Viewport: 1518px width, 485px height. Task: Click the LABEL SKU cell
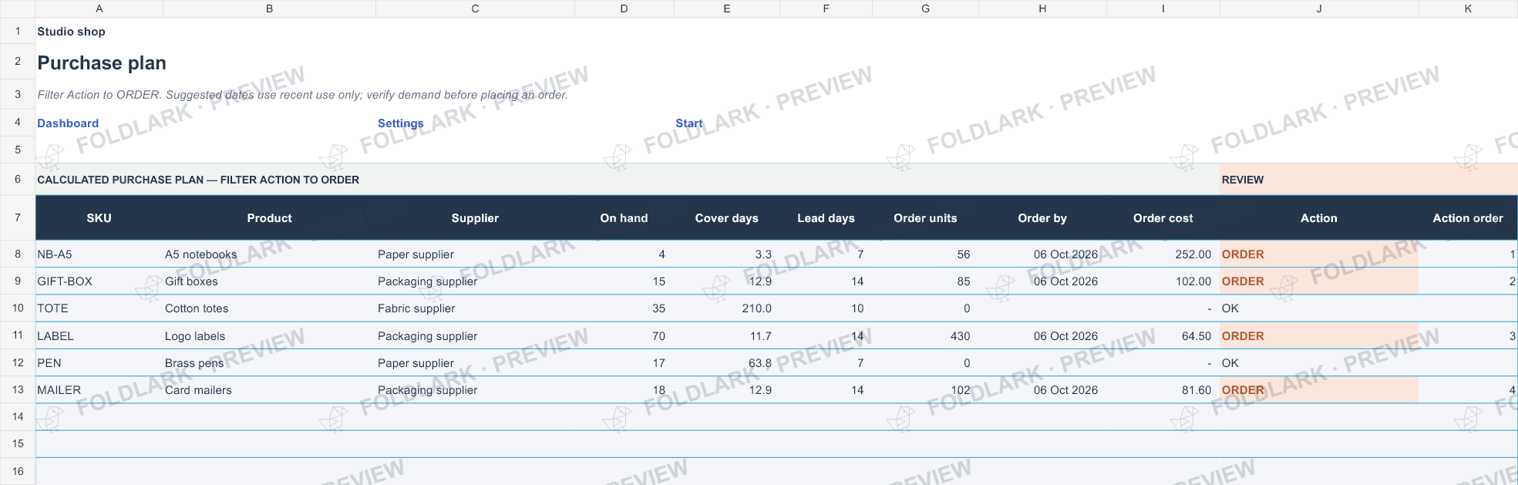pos(99,336)
